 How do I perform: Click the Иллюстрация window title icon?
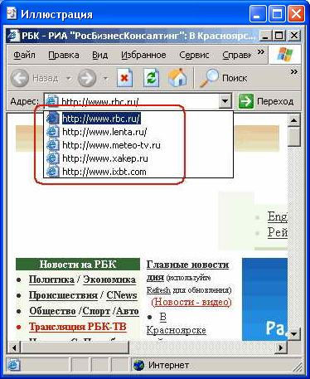tap(12, 13)
